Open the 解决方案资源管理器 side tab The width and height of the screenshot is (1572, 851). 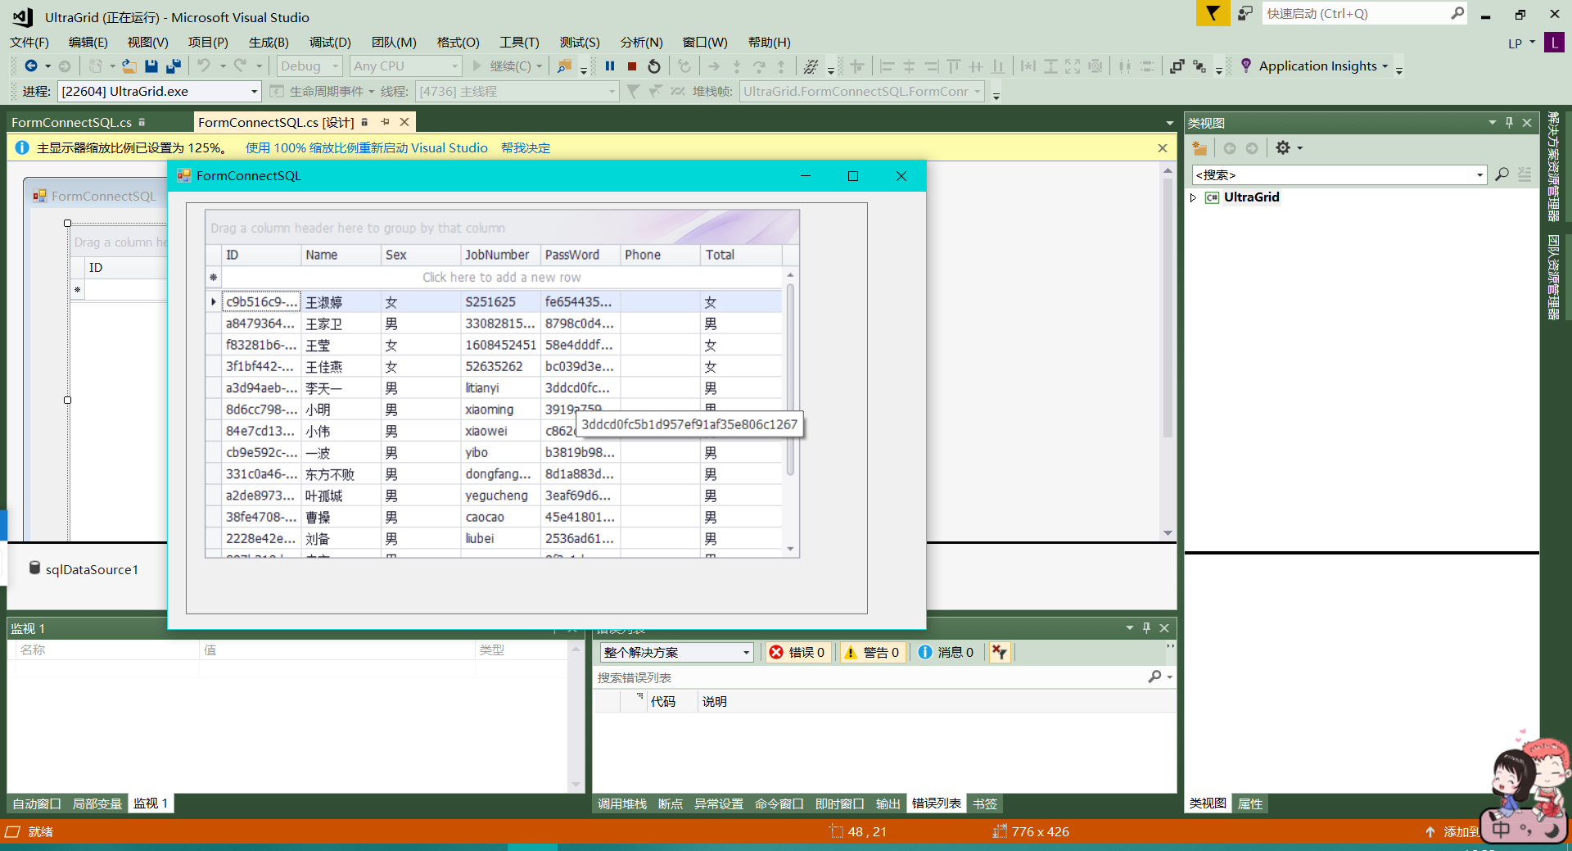click(1553, 167)
